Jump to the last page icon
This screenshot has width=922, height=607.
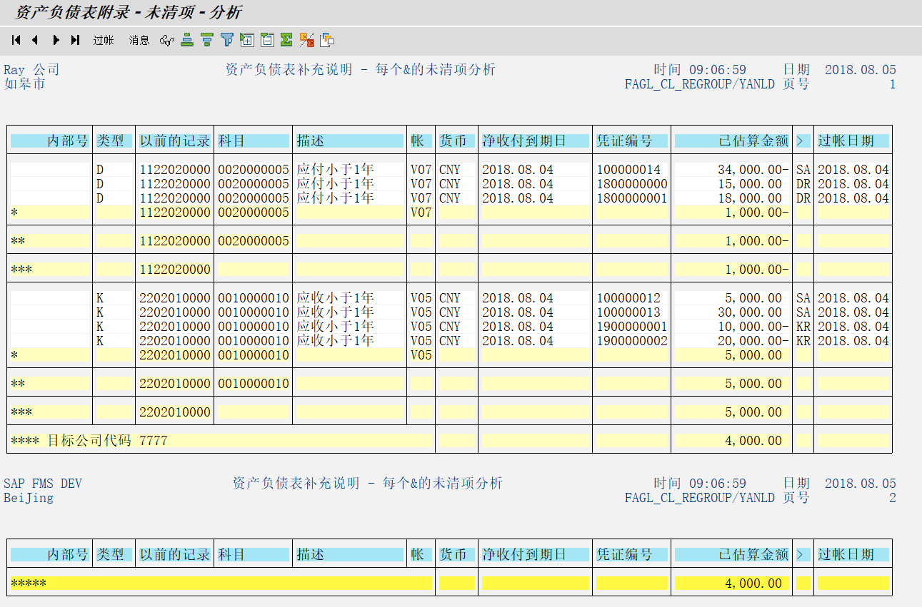pos(76,40)
